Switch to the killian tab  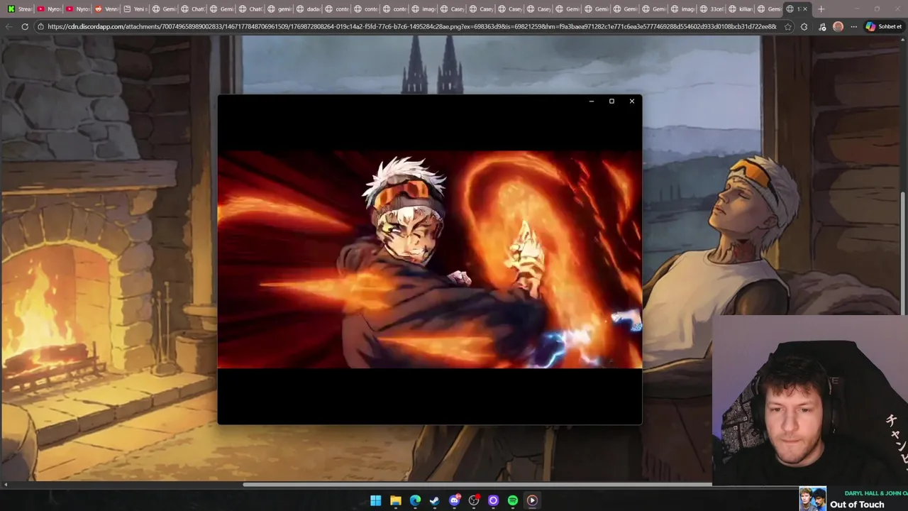point(740,9)
